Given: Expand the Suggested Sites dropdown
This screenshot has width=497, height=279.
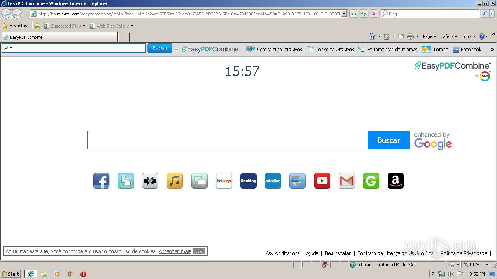Looking at the screenshot, I should 84,26.
